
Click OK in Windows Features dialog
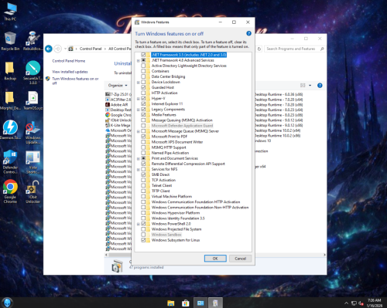click(x=215, y=259)
